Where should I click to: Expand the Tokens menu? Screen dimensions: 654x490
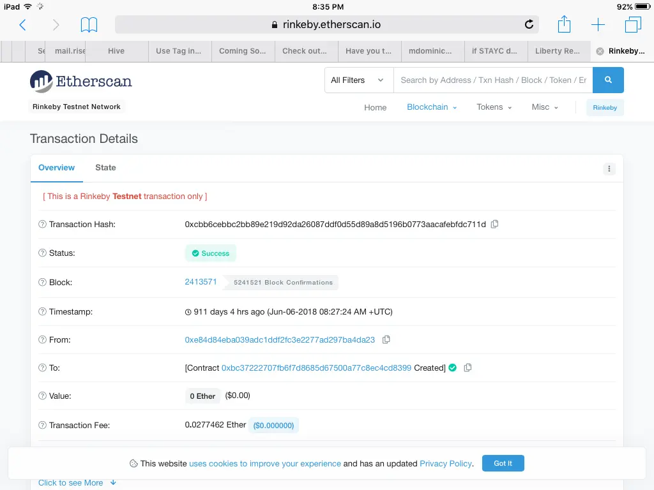(494, 107)
